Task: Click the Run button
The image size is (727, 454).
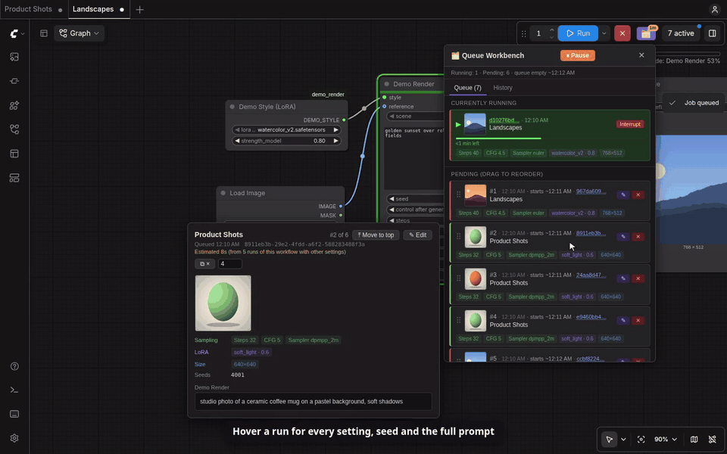Action: click(578, 33)
